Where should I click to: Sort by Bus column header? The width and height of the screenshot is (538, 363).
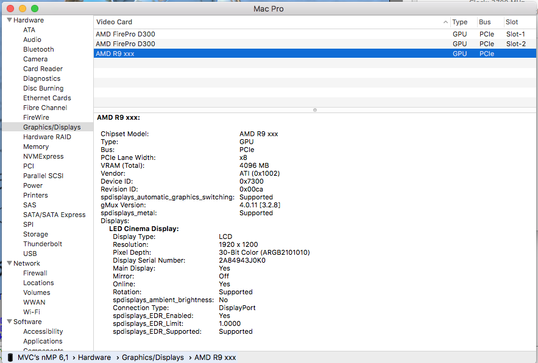coord(485,22)
